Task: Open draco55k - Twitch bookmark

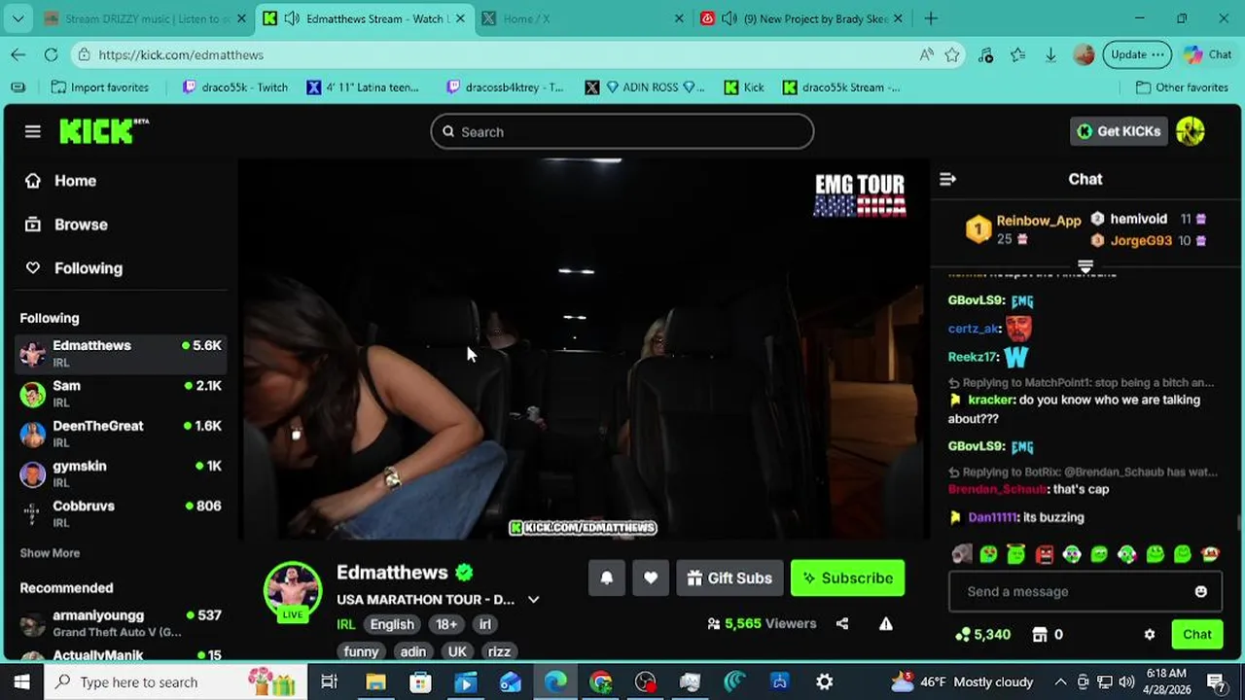Action: (236, 87)
